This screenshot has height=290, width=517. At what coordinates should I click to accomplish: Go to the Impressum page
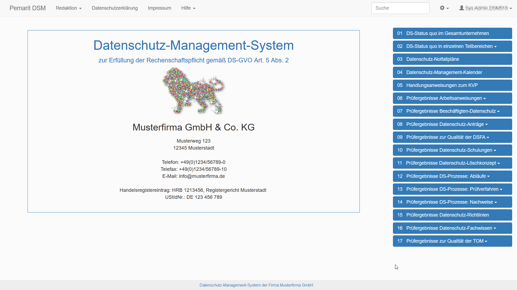[x=159, y=8]
